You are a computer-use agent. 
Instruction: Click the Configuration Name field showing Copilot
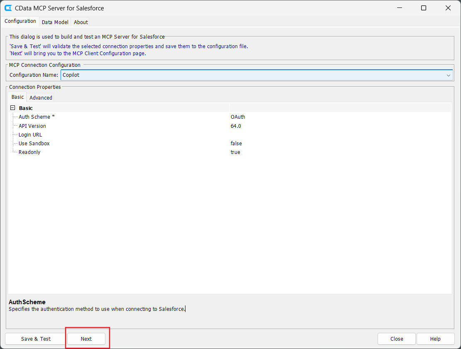click(x=249, y=75)
